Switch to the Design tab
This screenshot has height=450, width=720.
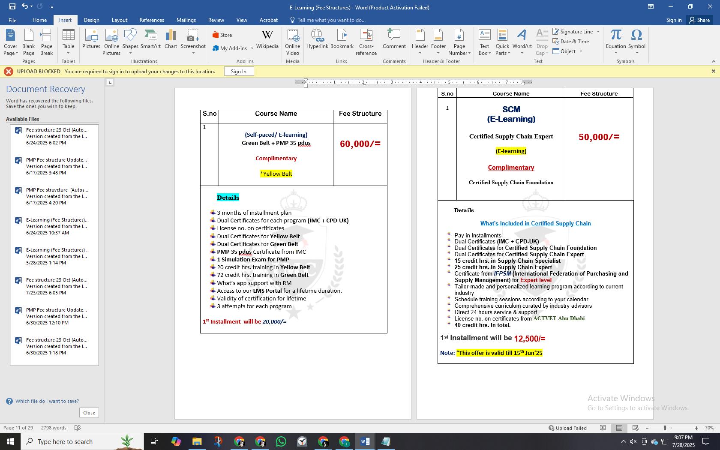pyautogui.click(x=91, y=20)
